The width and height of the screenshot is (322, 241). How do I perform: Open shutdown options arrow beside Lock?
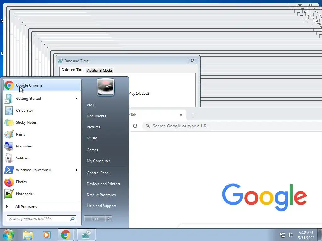click(108, 219)
